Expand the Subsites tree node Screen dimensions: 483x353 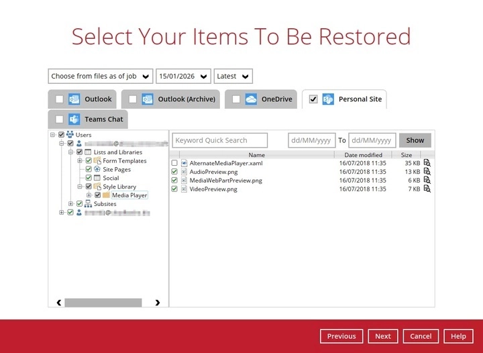(x=71, y=204)
